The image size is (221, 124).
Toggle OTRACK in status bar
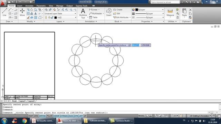[x=64, y=116]
